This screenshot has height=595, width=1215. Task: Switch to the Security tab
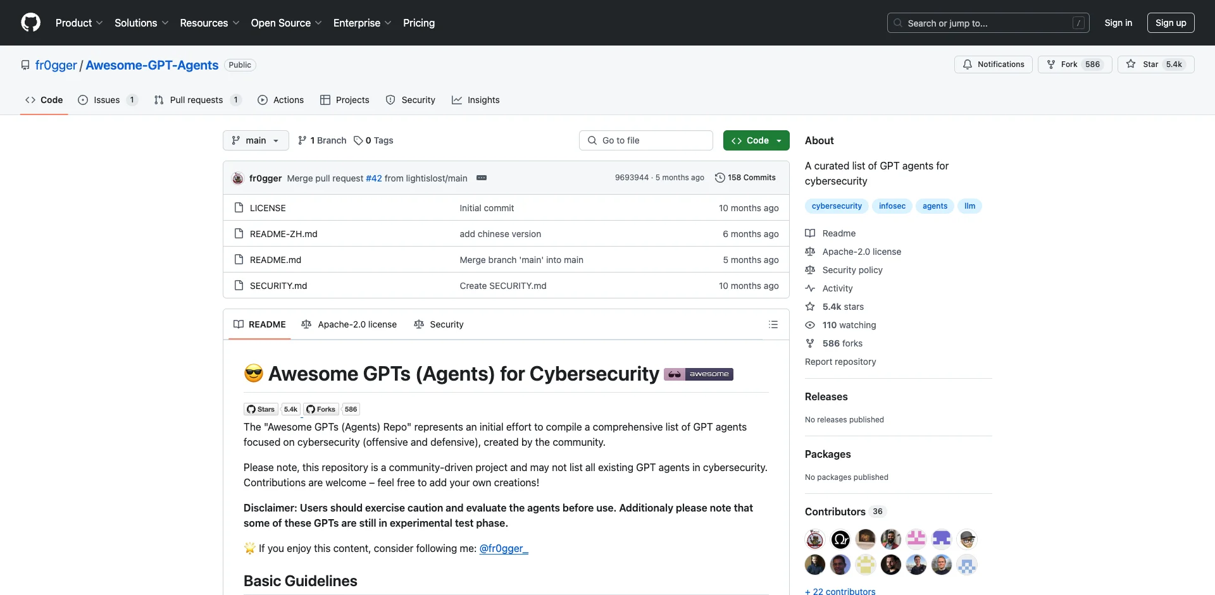411,100
